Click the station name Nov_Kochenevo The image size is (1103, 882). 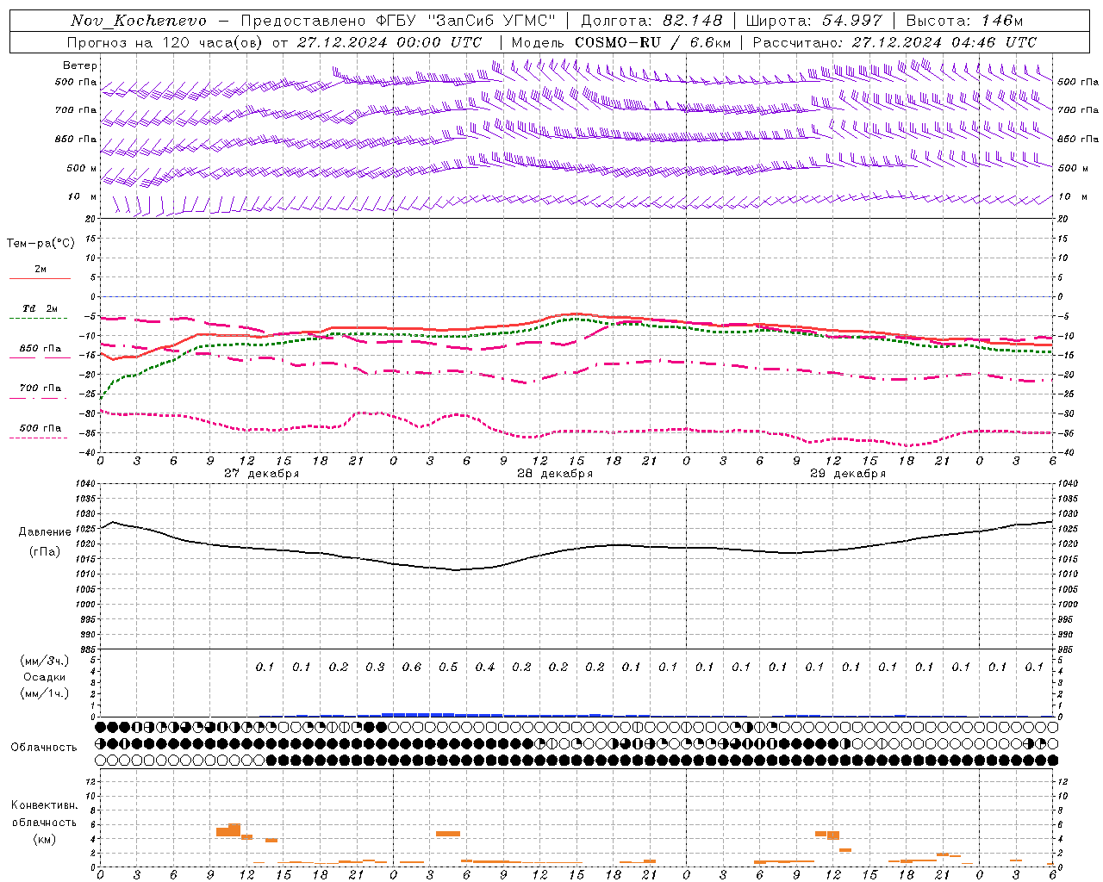click(x=139, y=21)
